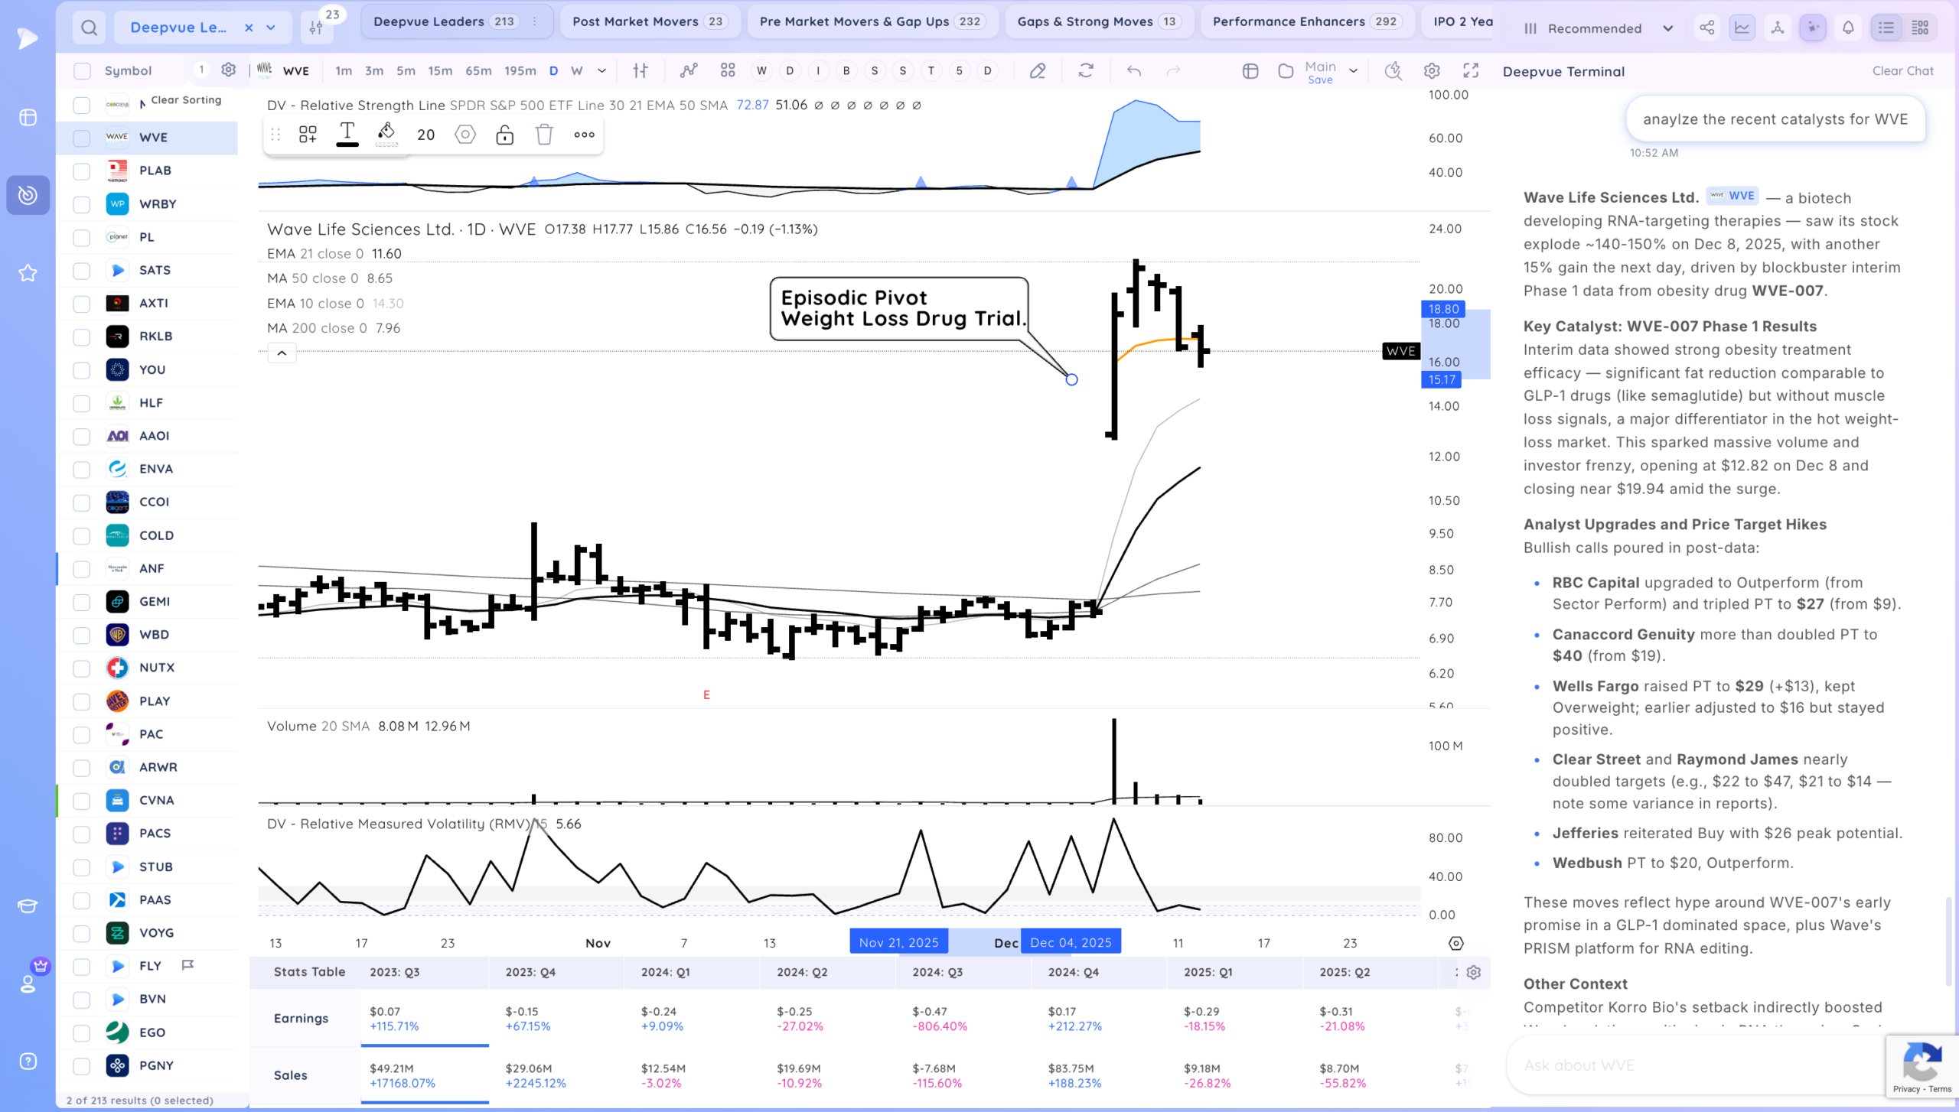Tick the checkbox beside RKLB
This screenshot has width=1959, height=1112.
click(82, 337)
